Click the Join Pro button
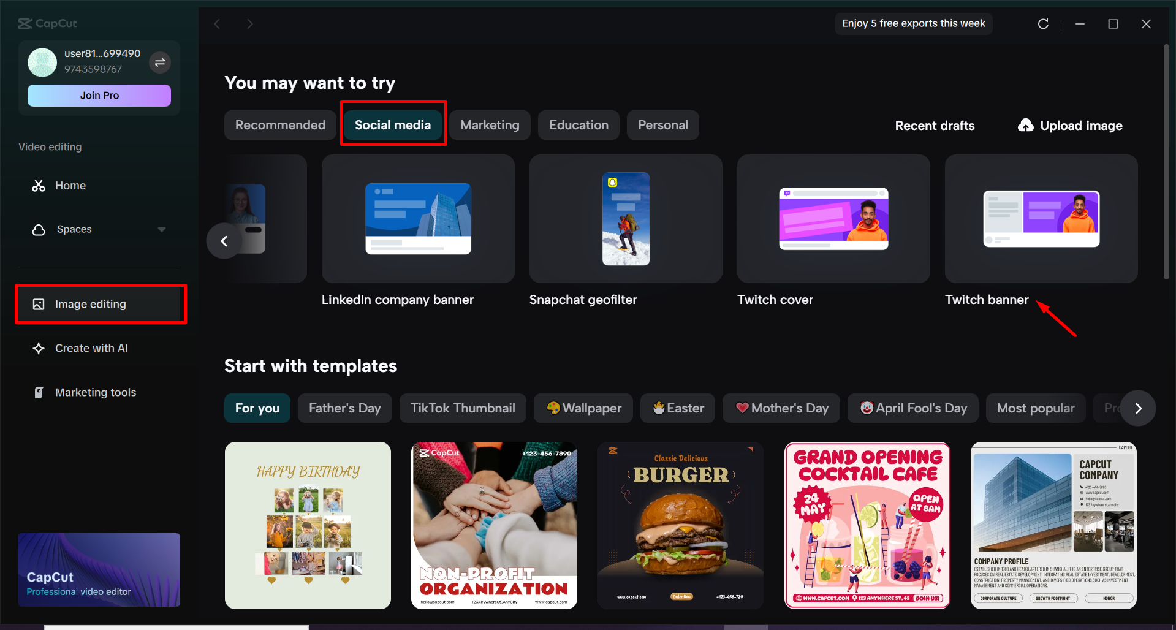Image resolution: width=1176 pixels, height=630 pixels. (99, 95)
